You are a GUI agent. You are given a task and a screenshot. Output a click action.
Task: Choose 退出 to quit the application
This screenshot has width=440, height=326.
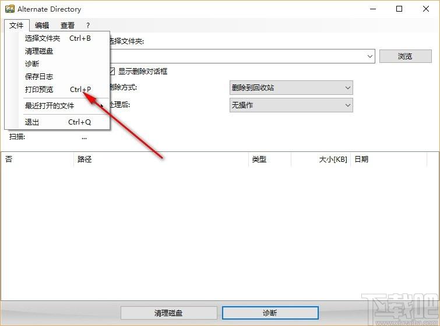(x=58, y=122)
